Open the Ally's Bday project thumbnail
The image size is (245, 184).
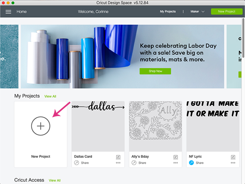[155, 126]
